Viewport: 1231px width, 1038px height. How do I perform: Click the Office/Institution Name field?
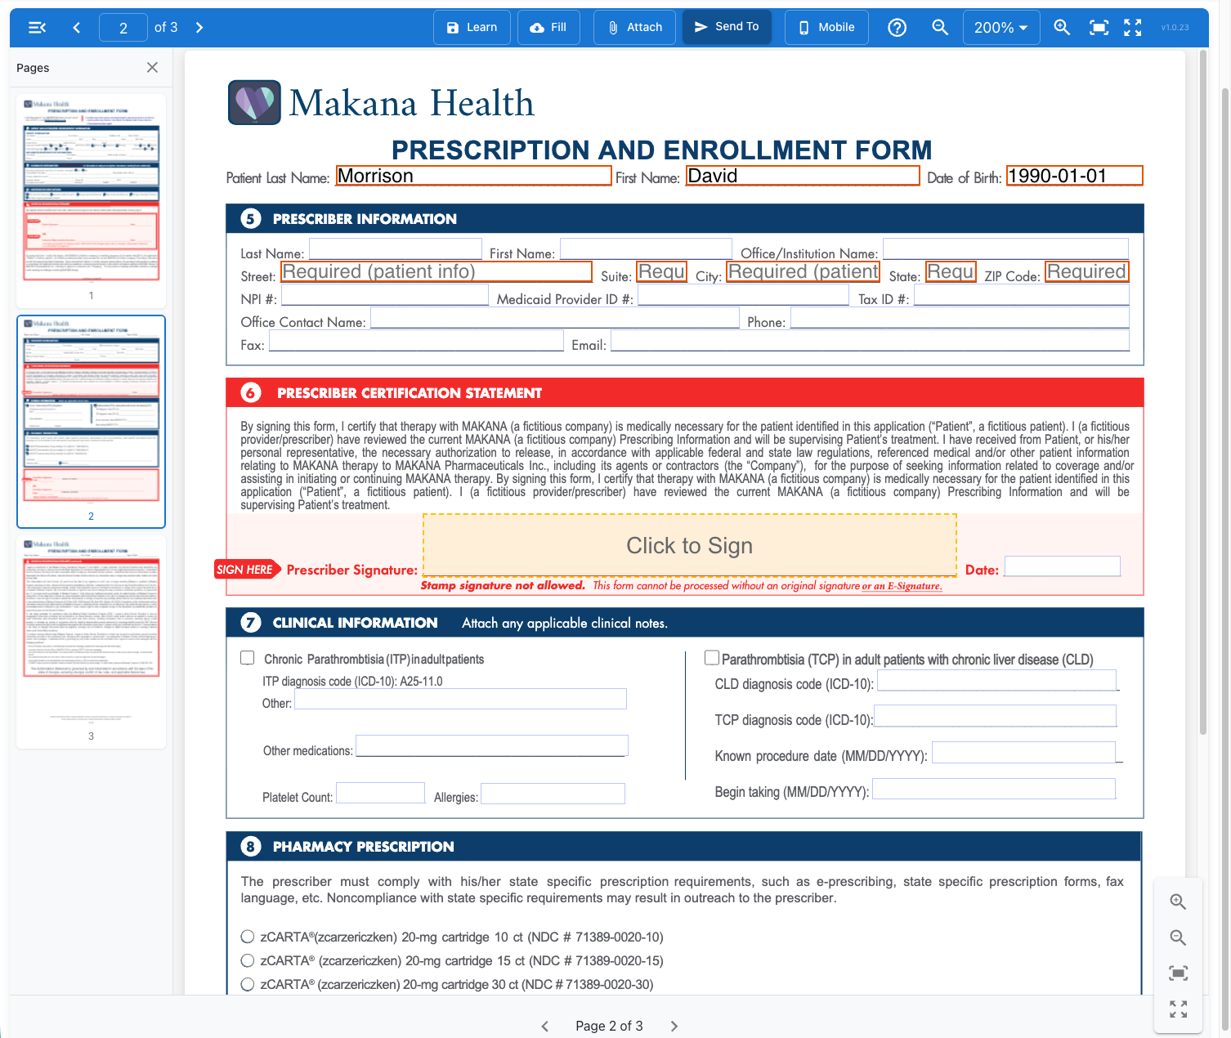(x=1006, y=249)
